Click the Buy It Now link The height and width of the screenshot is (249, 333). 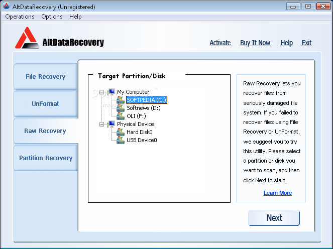(255, 43)
